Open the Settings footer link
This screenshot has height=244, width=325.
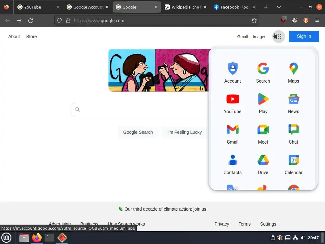coord(268,224)
